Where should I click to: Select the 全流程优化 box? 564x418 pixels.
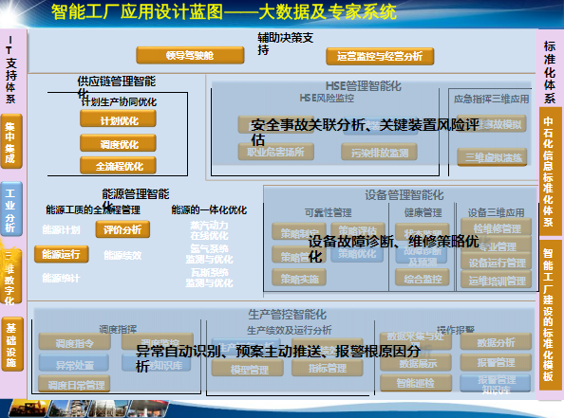(x=118, y=166)
